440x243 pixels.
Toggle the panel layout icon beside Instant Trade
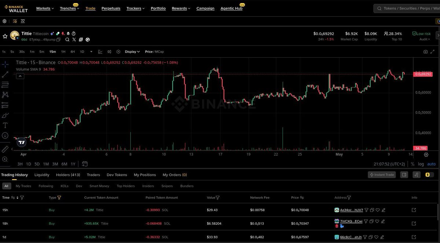pyautogui.click(x=404, y=175)
